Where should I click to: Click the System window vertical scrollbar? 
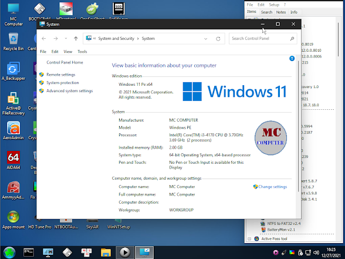(298, 126)
